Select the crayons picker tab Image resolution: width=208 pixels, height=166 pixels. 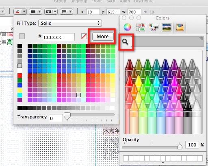[180, 27]
